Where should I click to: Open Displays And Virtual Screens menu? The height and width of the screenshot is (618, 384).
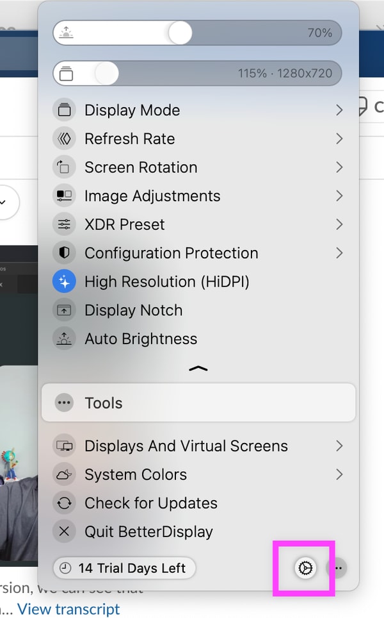point(186,446)
